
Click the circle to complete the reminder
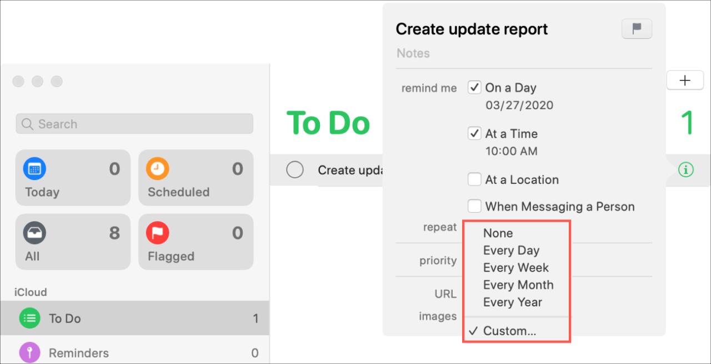pos(295,170)
